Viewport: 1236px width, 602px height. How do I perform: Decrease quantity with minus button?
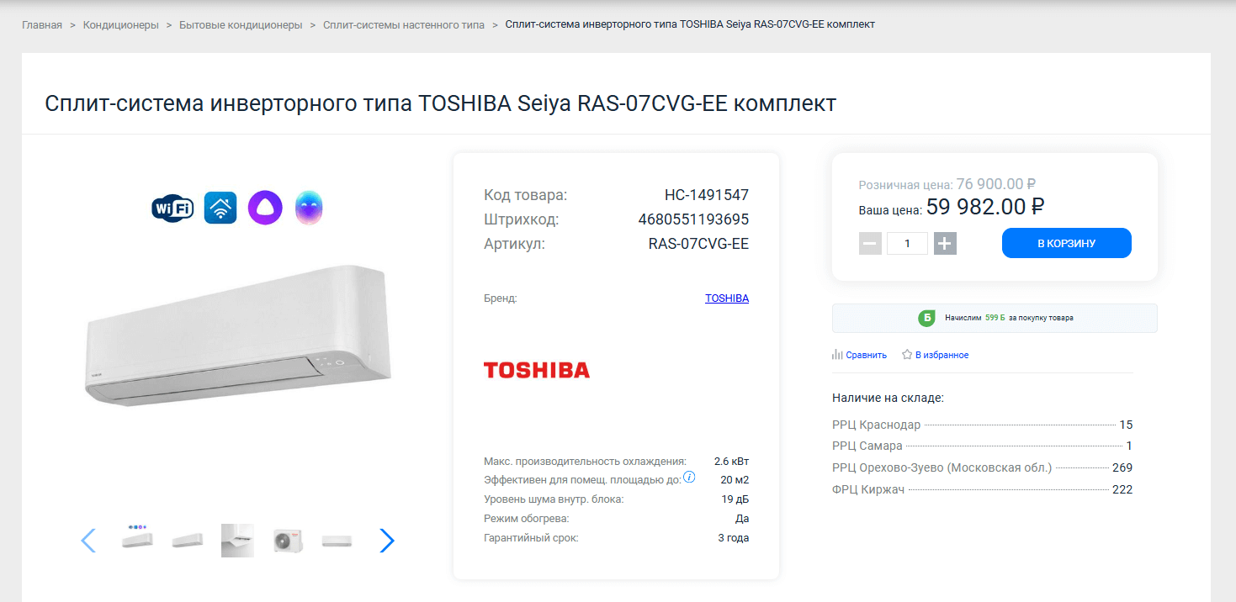point(870,244)
